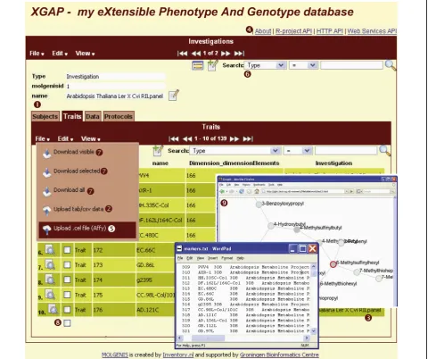The image size is (428, 359).
Task: Open the operator '=' dropdown in Traits search
Action: pyautogui.click(x=298, y=151)
